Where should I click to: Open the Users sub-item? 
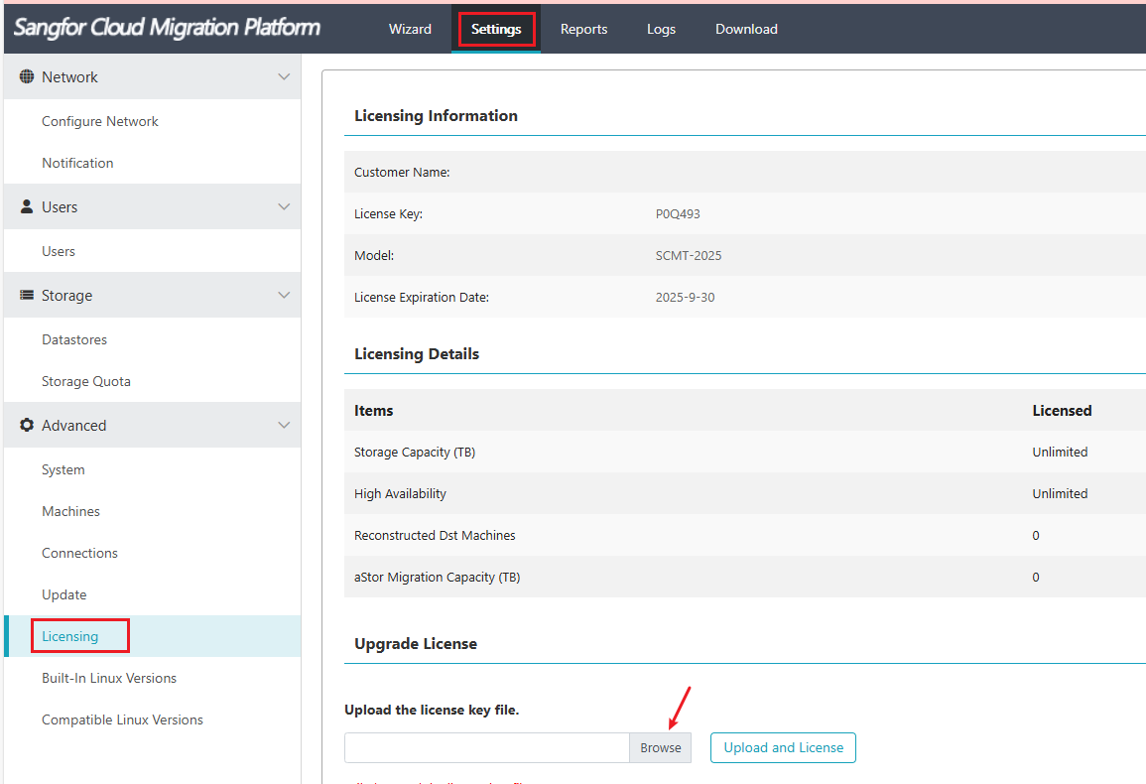(x=59, y=252)
